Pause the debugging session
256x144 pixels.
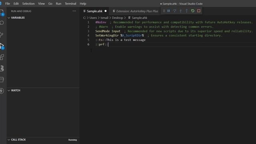[x=168, y=11]
